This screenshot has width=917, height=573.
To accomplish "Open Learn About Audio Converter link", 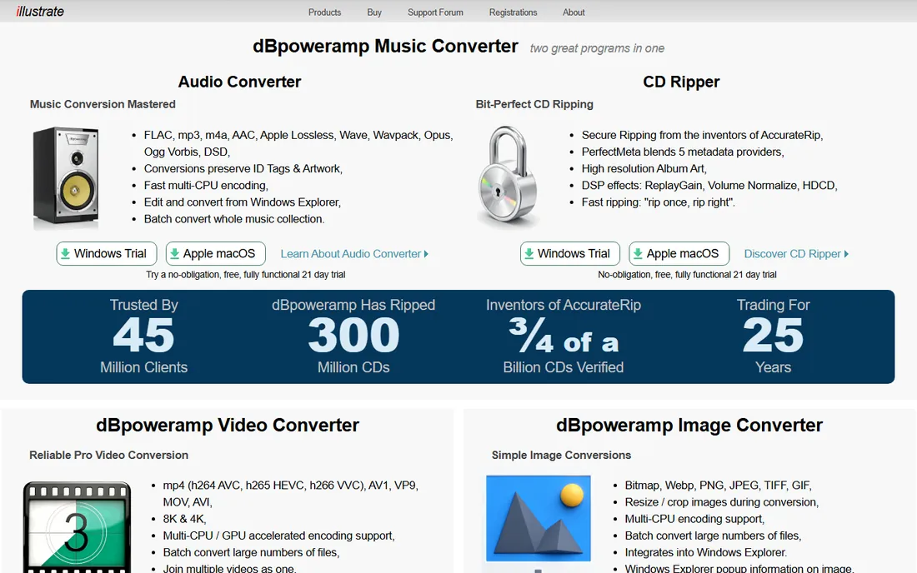I will [354, 254].
